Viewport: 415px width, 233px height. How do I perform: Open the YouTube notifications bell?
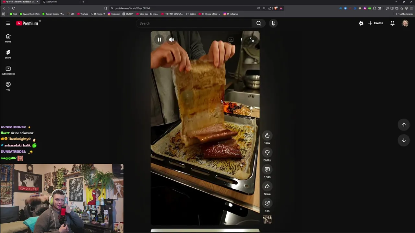(392, 23)
